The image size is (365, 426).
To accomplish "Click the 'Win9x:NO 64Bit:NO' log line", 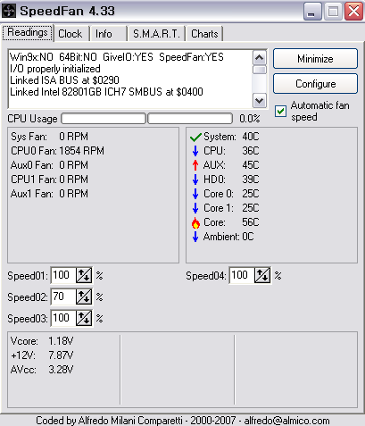I will [117, 57].
